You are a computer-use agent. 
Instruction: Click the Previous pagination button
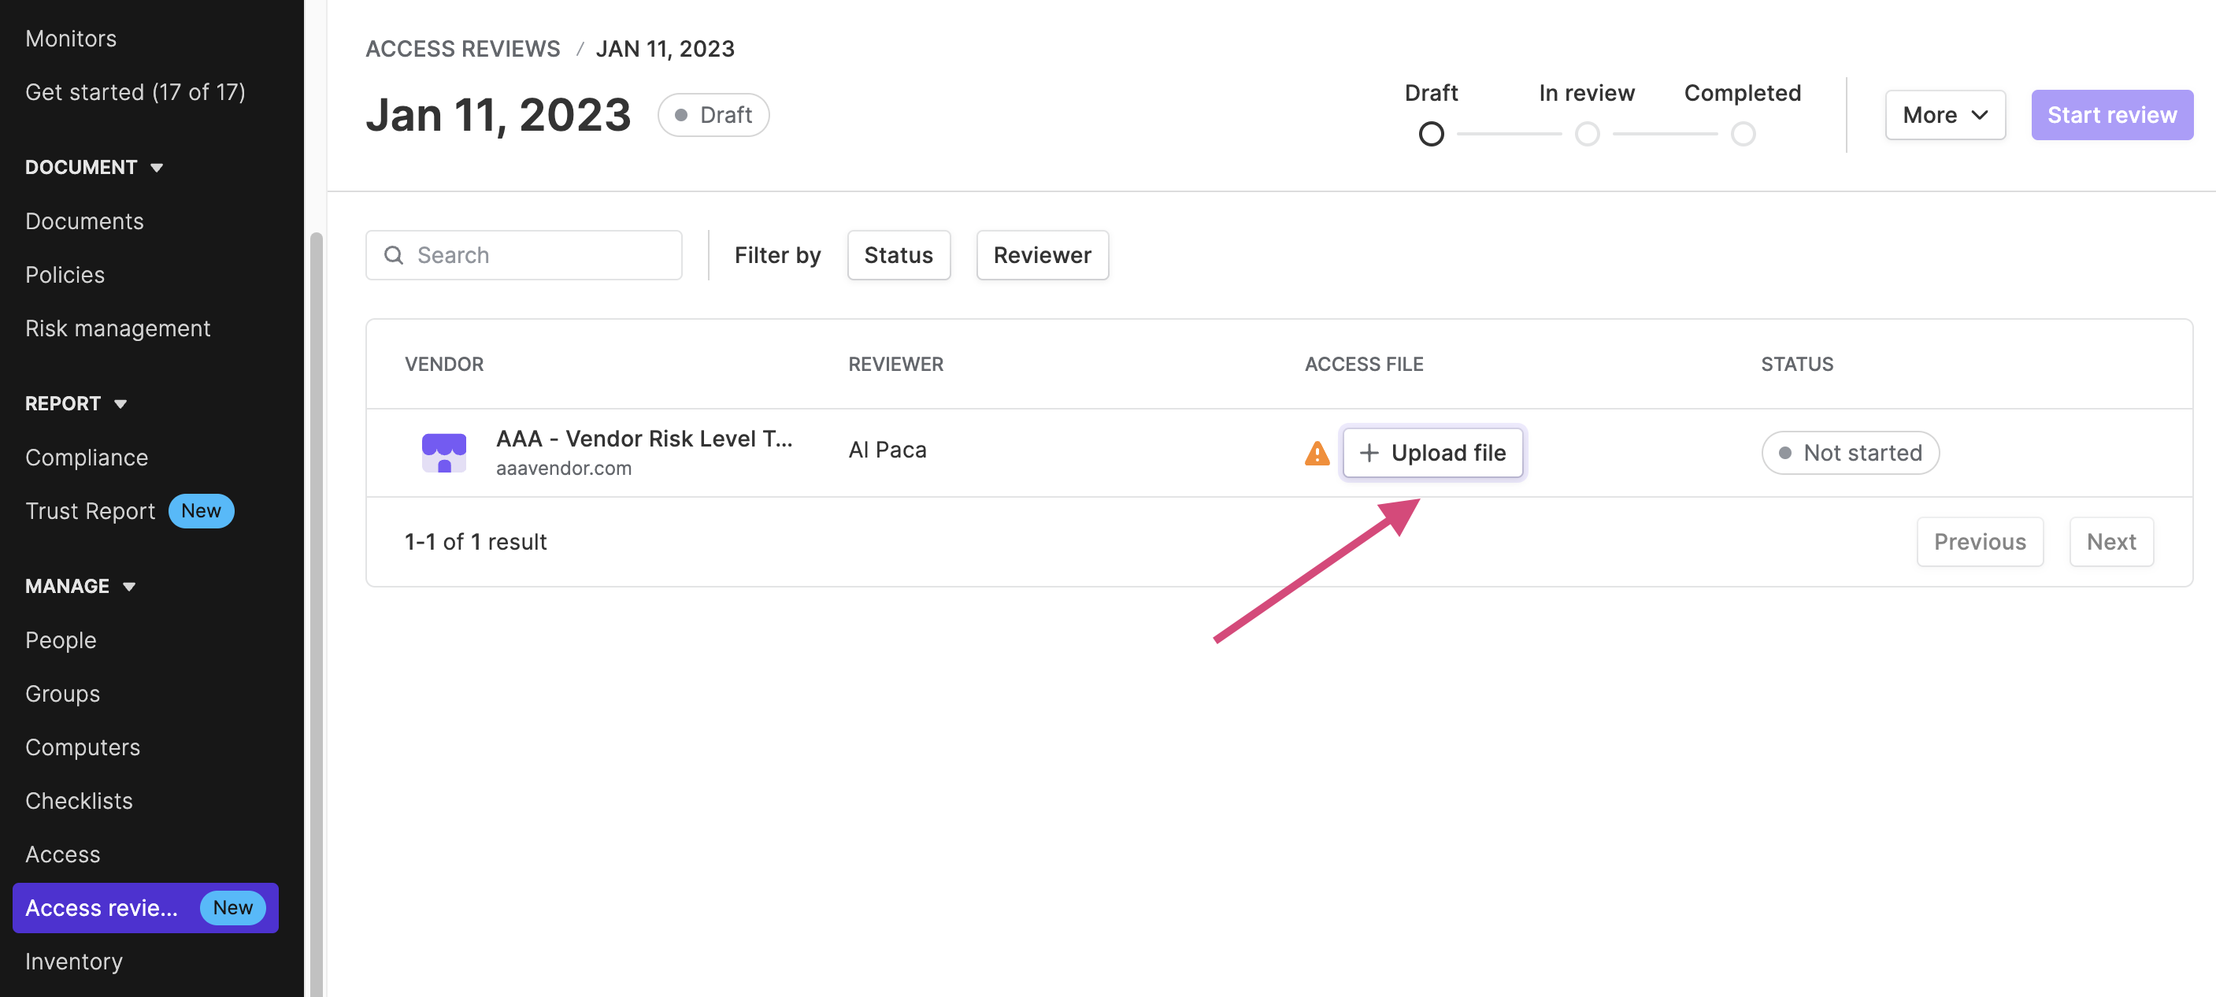pos(1980,542)
